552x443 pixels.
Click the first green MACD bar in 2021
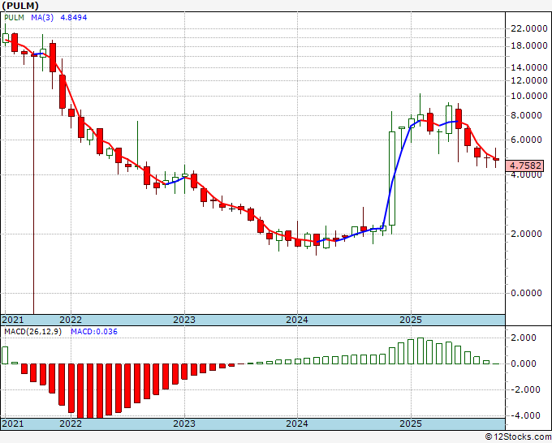coord(5,355)
